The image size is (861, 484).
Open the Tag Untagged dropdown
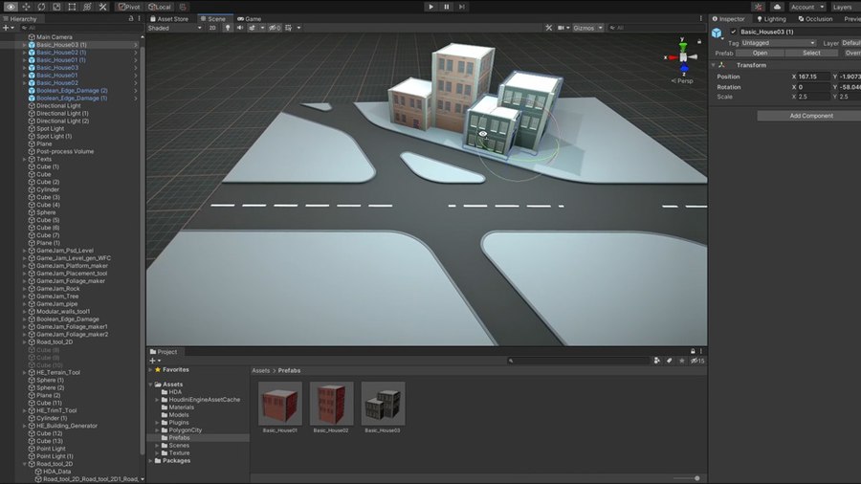pos(779,43)
